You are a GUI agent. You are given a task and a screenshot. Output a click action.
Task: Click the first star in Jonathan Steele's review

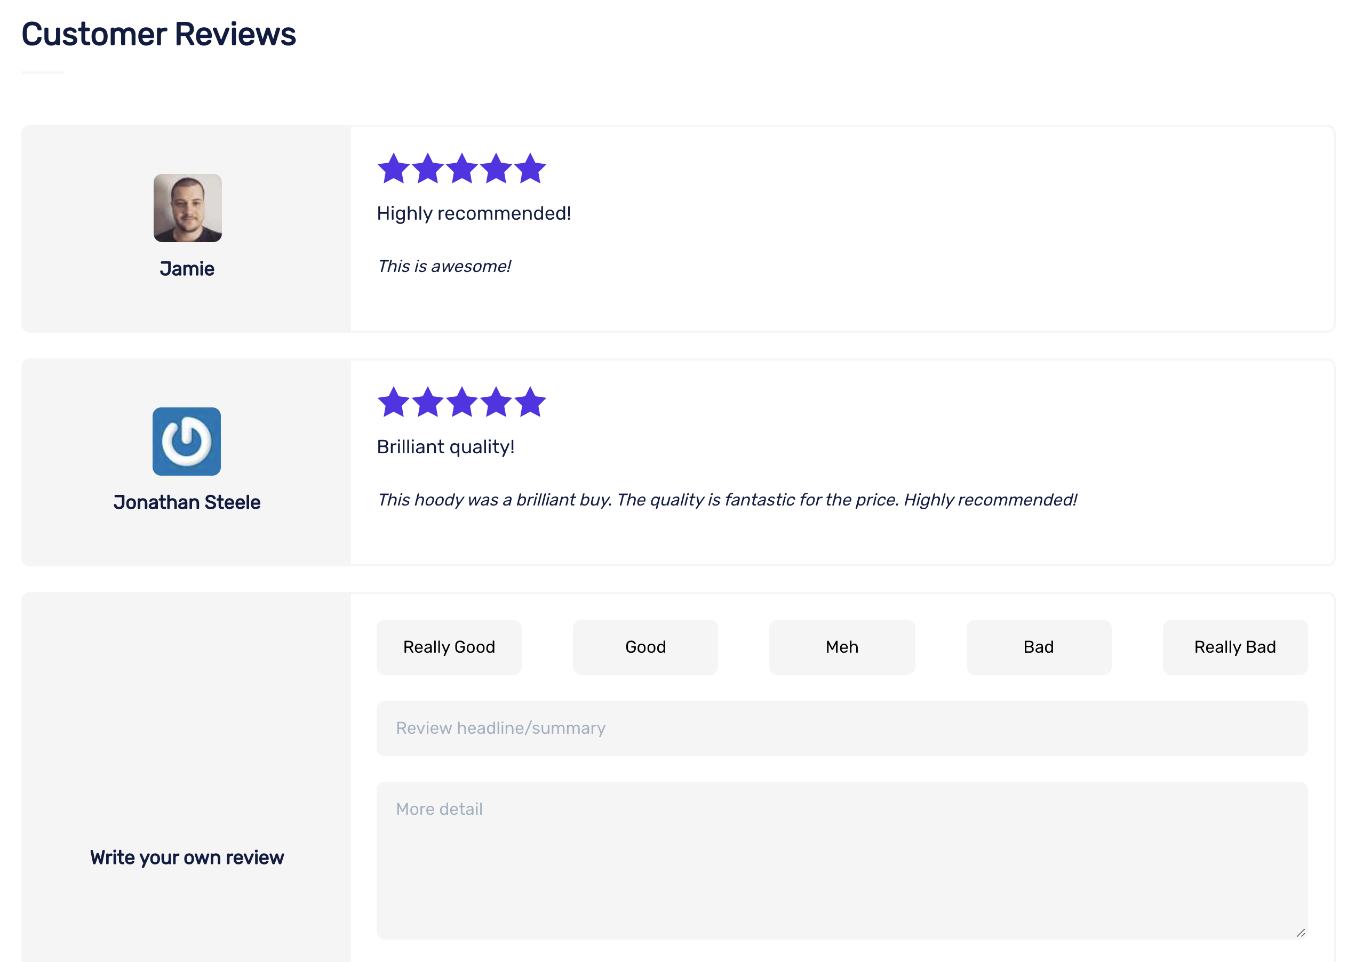393,403
